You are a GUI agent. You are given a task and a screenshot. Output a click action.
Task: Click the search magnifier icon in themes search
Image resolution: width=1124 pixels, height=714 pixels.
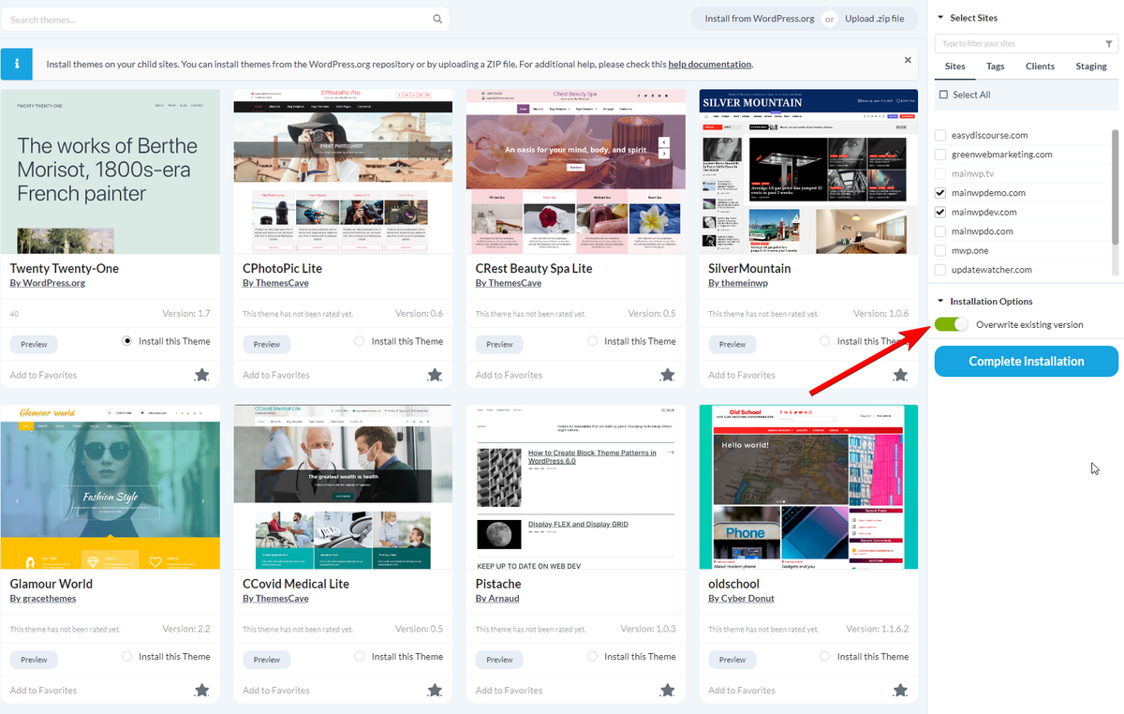tap(437, 19)
